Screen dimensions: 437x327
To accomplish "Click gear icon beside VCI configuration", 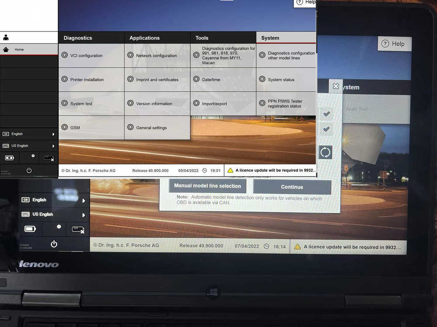I will [x=65, y=55].
